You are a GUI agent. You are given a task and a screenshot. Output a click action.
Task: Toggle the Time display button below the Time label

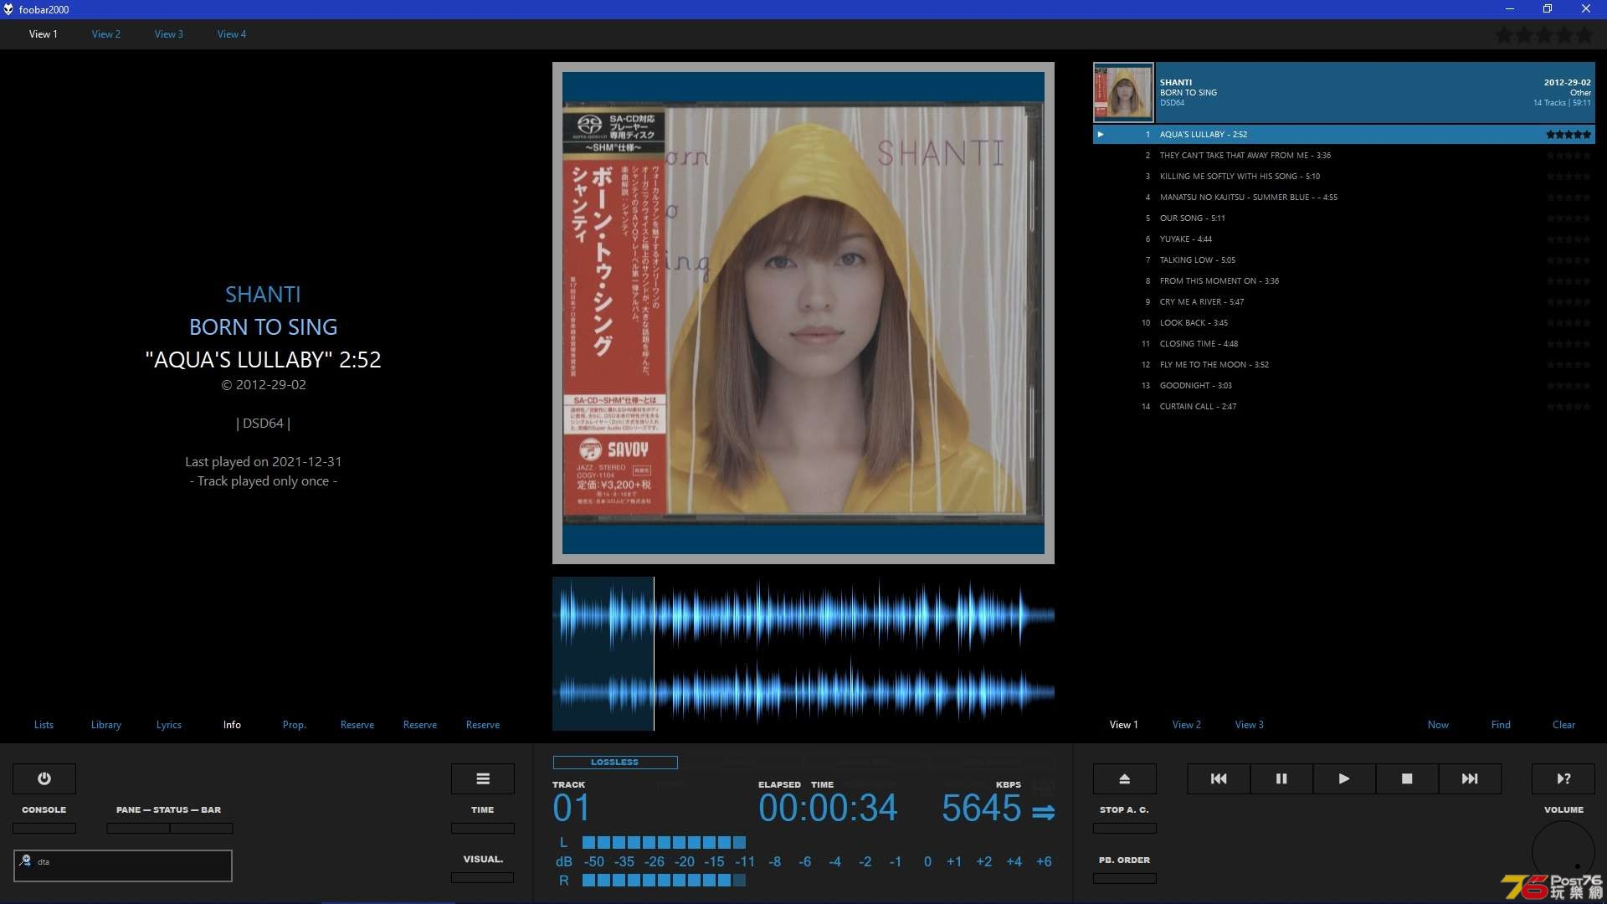[483, 828]
